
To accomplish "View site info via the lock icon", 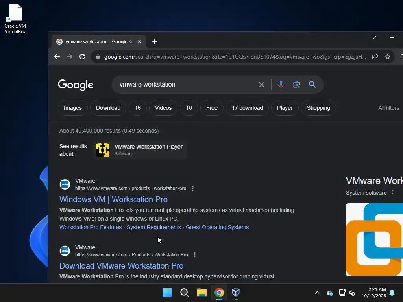I will 98,57.
